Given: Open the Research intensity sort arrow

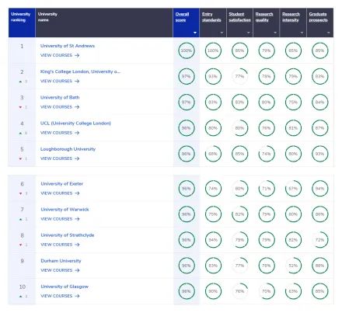Looking at the screenshot, I should click(x=302, y=33).
